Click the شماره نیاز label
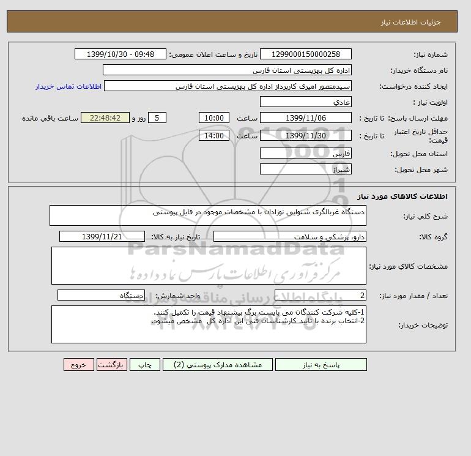471x456 pixels. coord(431,54)
